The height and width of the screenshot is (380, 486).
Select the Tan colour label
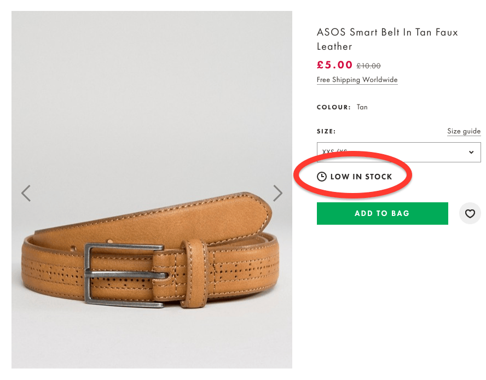362,107
